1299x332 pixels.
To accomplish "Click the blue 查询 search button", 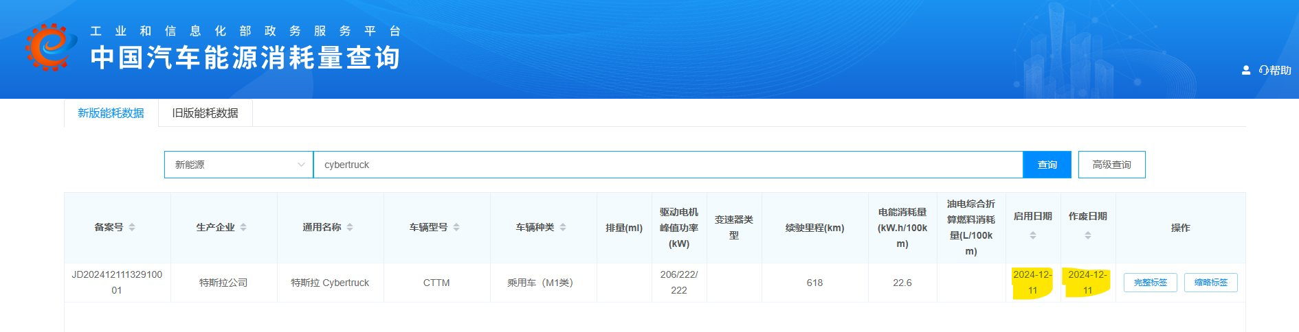I will coord(1047,165).
